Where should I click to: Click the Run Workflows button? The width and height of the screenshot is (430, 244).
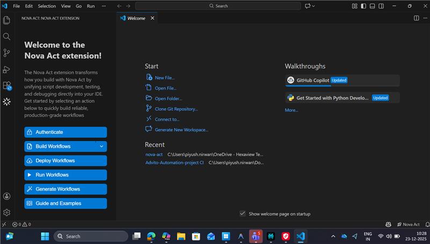click(x=66, y=175)
